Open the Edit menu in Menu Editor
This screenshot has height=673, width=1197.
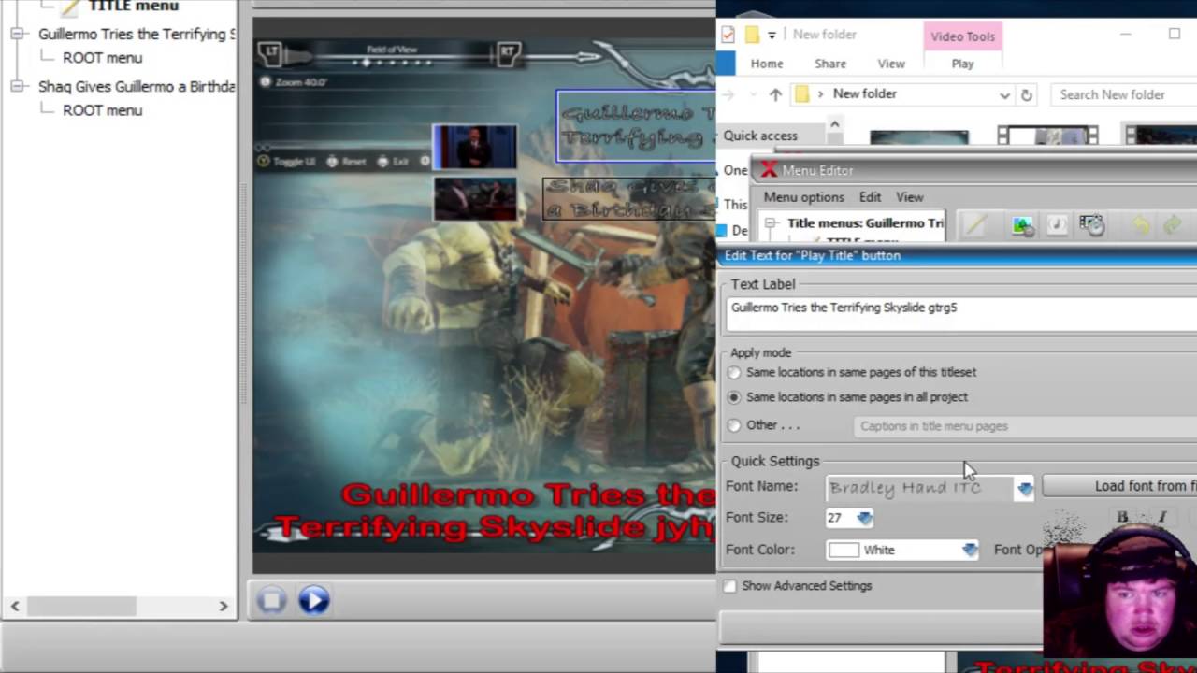[870, 197]
